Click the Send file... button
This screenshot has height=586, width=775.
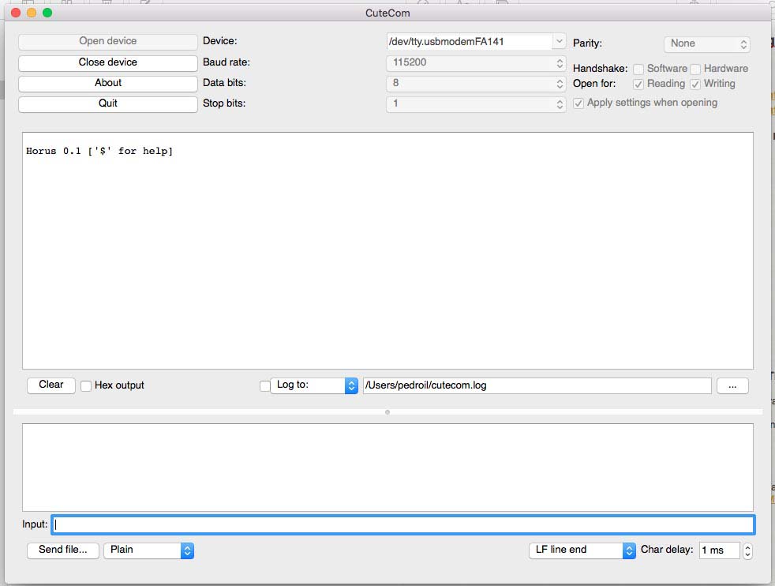coord(63,550)
